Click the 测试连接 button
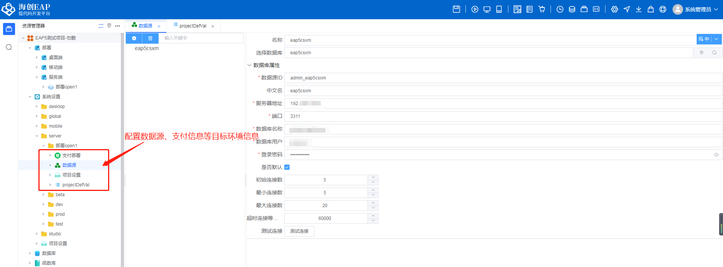 tap(299, 231)
